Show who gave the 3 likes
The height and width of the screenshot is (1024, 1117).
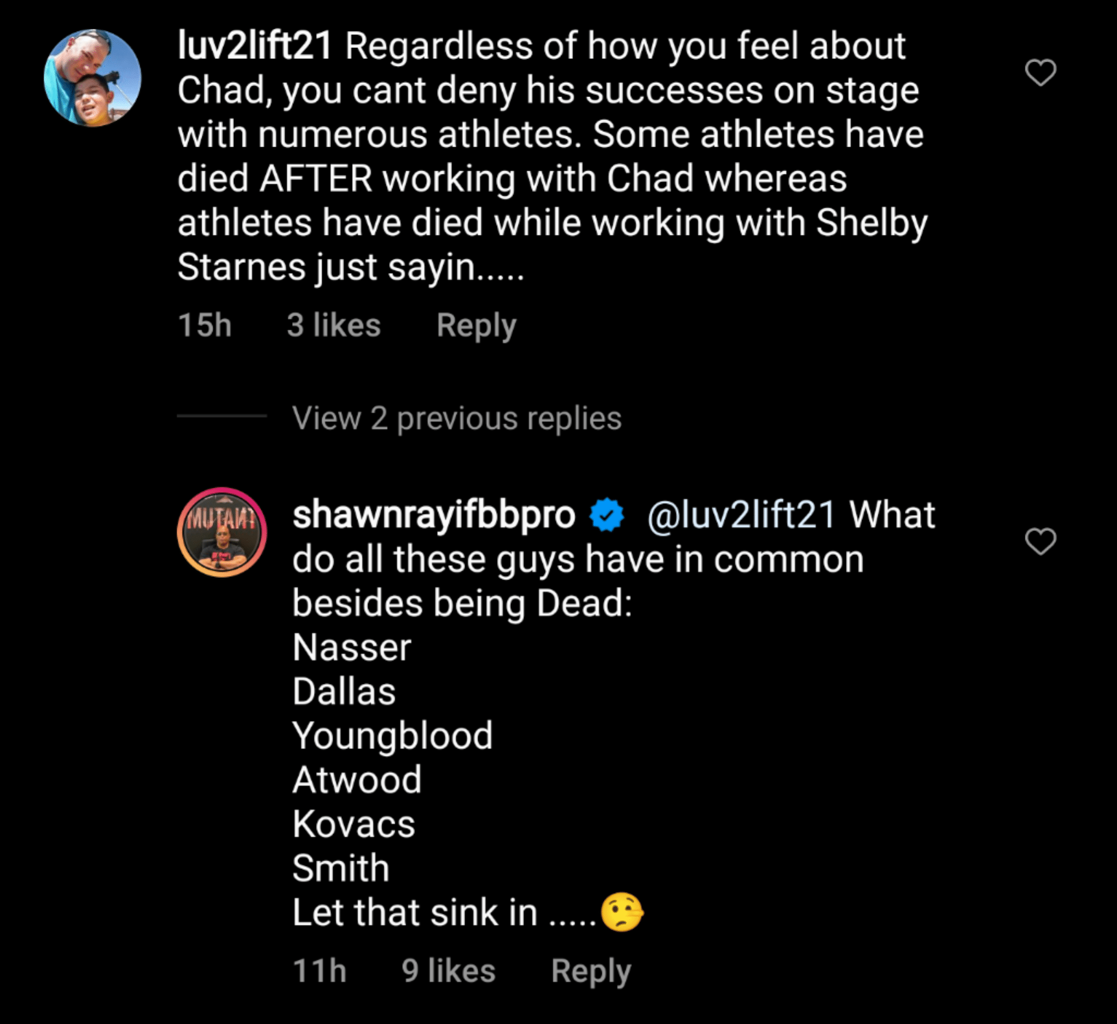coord(334,325)
